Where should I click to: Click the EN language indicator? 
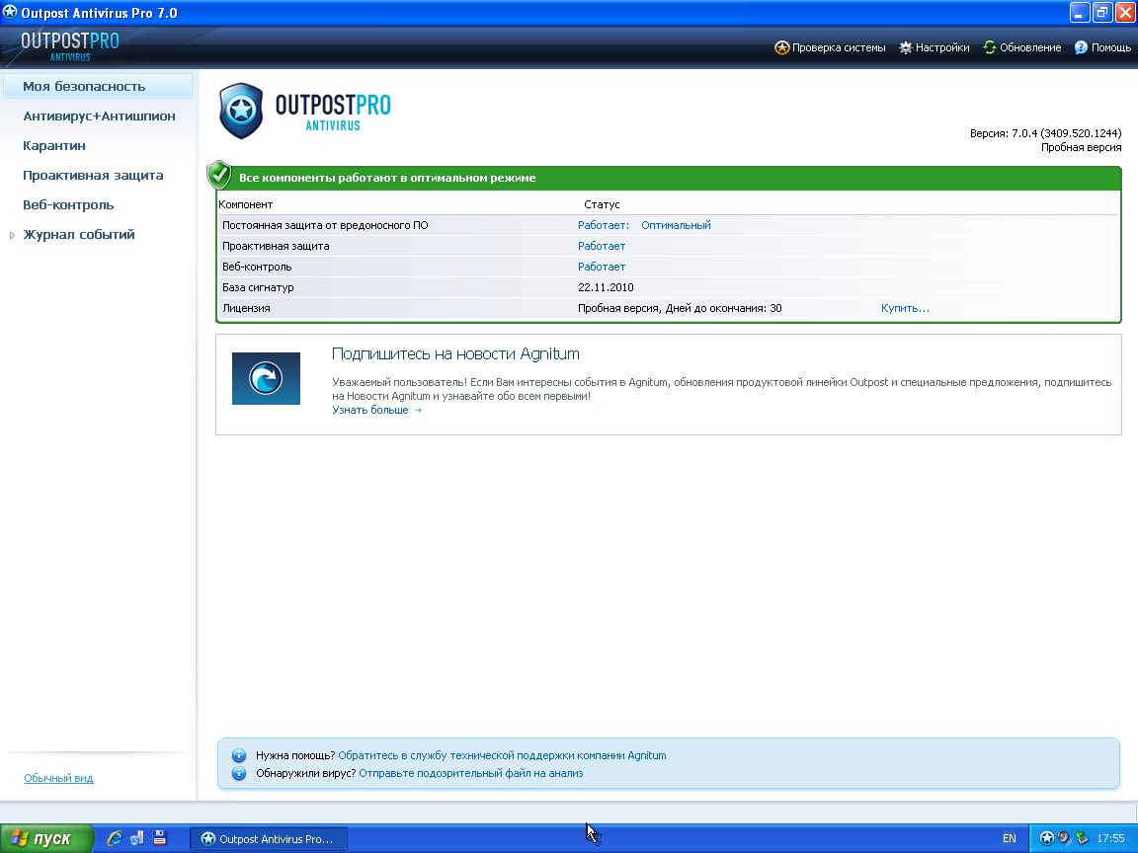tap(1009, 838)
